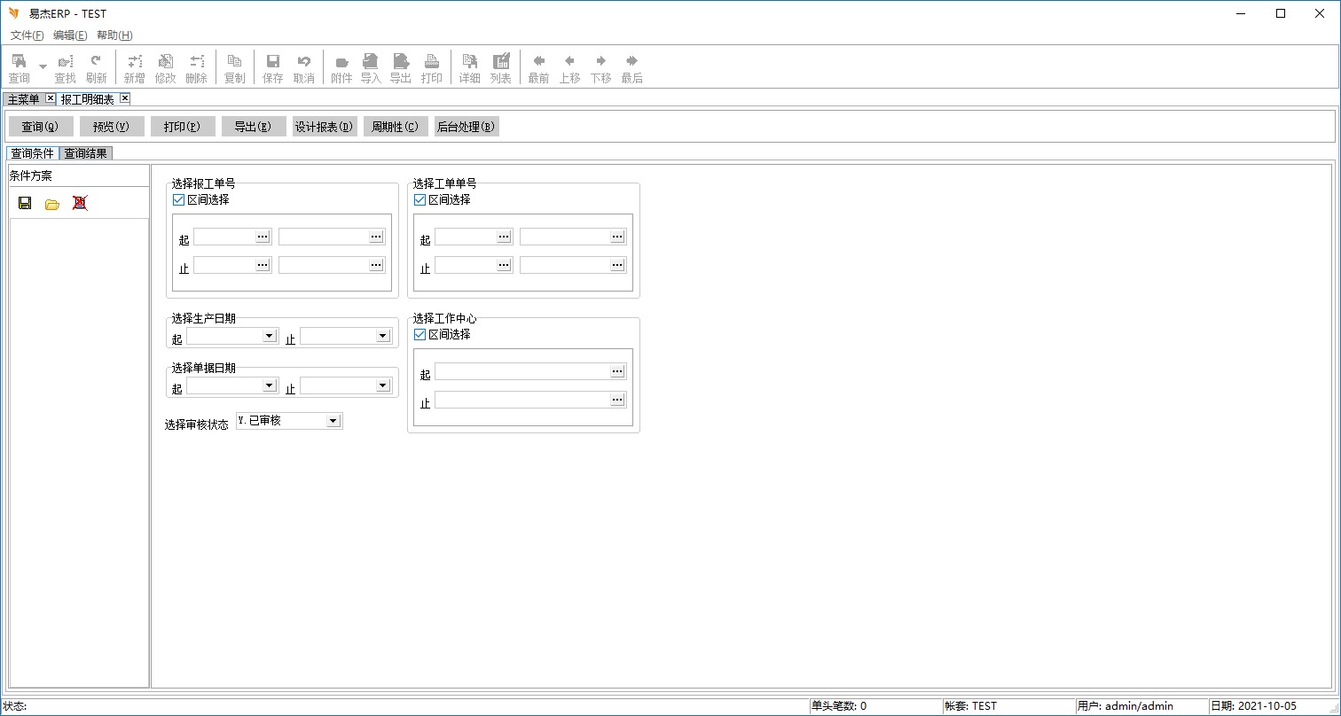The height and width of the screenshot is (716, 1341).
Task: Close the 报工明细表 tab
Action: point(125,98)
